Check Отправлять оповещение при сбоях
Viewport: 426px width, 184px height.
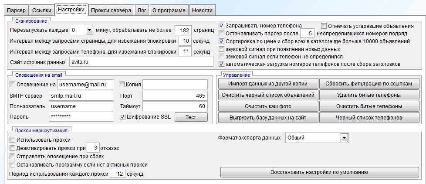coord(12,157)
